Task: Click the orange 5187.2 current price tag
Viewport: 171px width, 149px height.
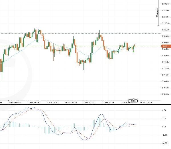Action: coord(166,46)
